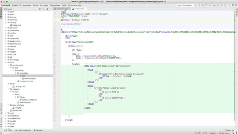The image size is (238, 134).
Task: Click the yellow lightbulb intention icon
Action: [x=63, y=18]
